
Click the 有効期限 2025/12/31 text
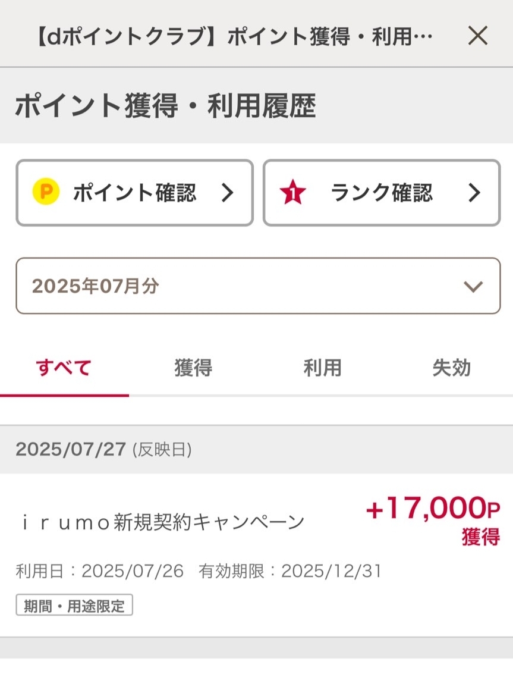pos(290,572)
